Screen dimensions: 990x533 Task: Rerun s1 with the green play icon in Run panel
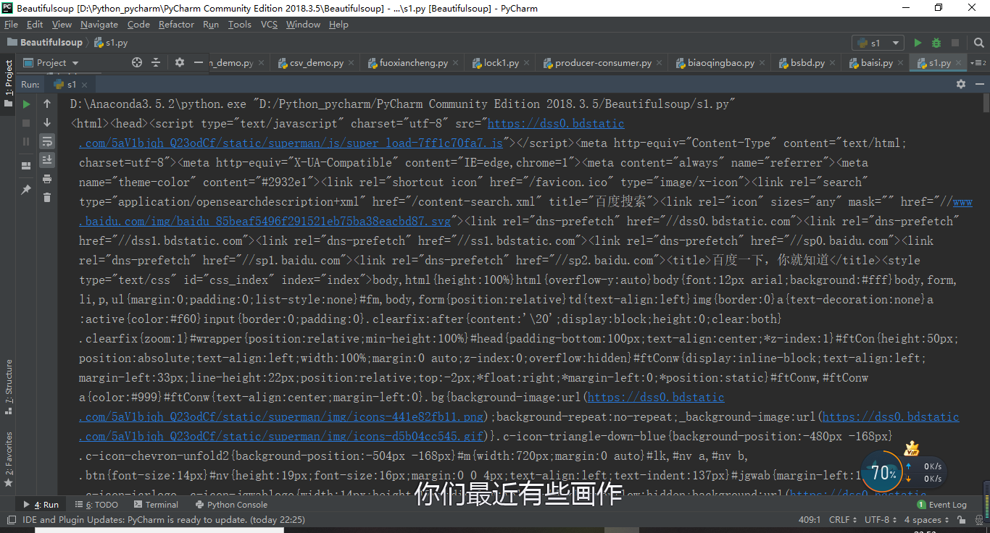pyautogui.click(x=27, y=104)
